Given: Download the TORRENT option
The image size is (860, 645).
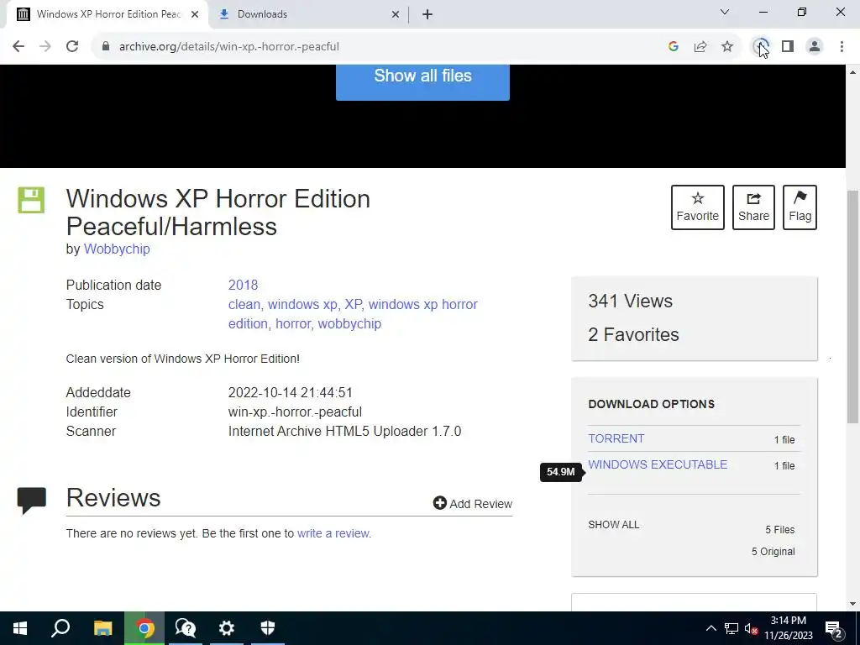Looking at the screenshot, I should pos(616,438).
